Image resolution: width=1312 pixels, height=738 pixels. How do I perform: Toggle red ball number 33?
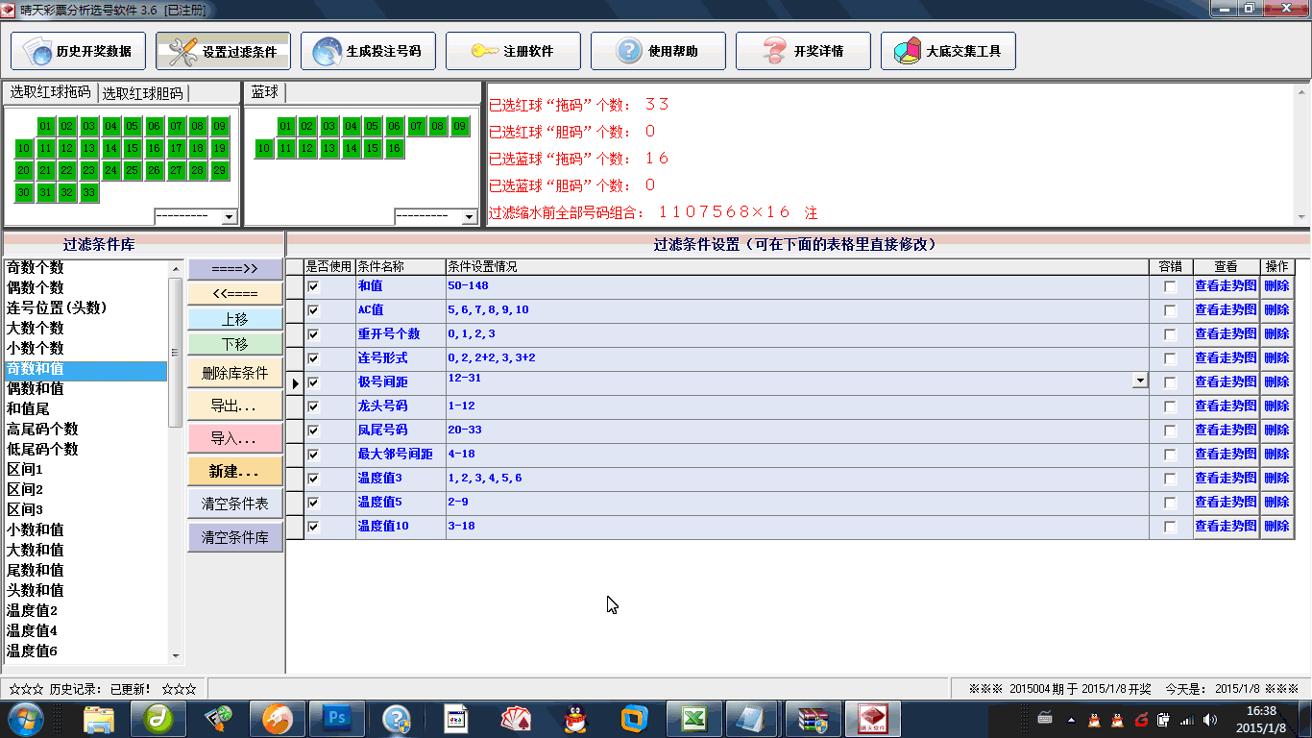(88, 192)
